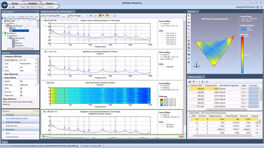
Task: Click the red alignment icon in the Geometry toolbar
Action: (189, 59)
